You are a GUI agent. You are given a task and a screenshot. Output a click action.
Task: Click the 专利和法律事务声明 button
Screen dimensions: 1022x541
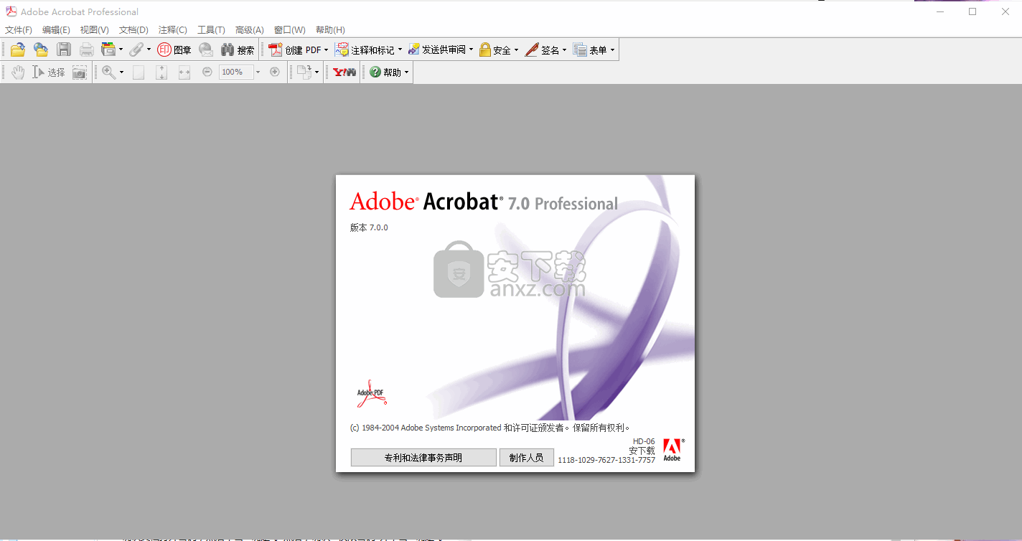click(423, 457)
